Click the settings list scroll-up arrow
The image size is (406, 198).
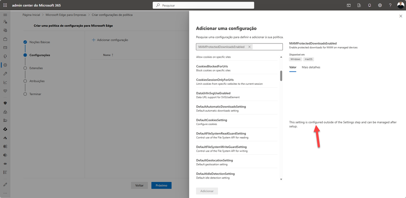coord(281,57)
